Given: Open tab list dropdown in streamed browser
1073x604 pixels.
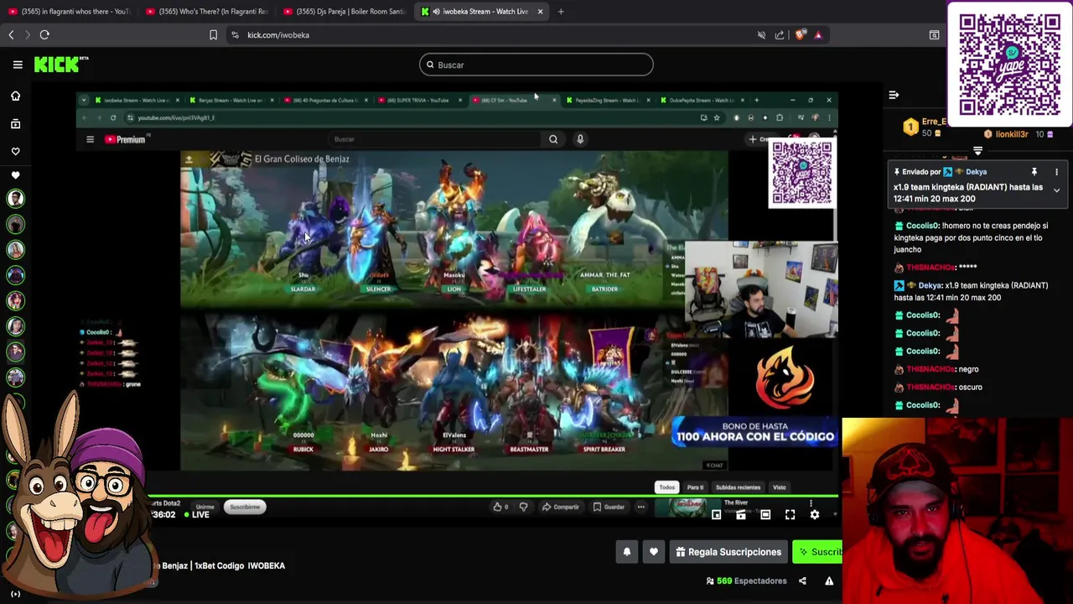Looking at the screenshot, I should (x=84, y=101).
